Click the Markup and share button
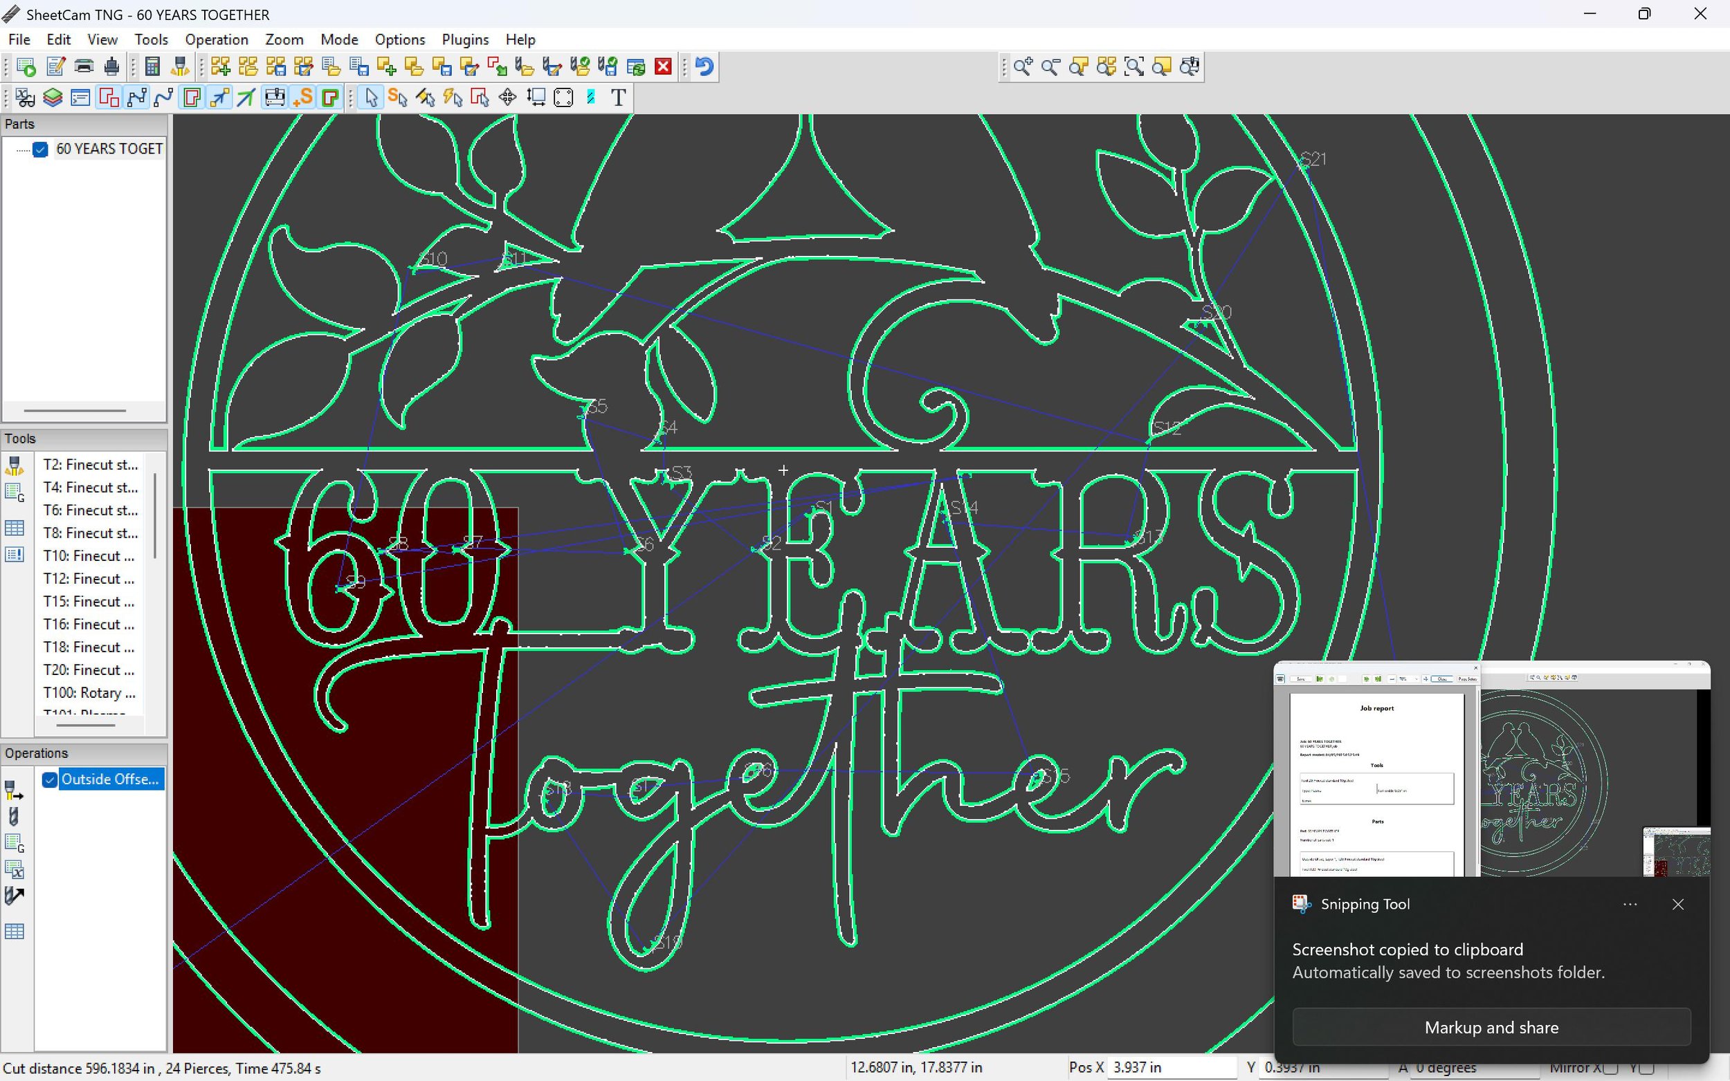 coord(1491,1027)
